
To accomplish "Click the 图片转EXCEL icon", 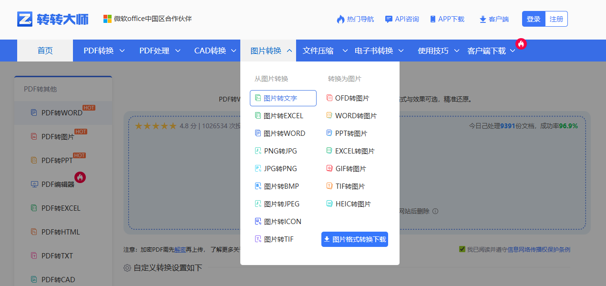I will (258, 116).
